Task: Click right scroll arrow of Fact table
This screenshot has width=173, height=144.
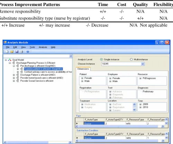Action: [163, 126]
